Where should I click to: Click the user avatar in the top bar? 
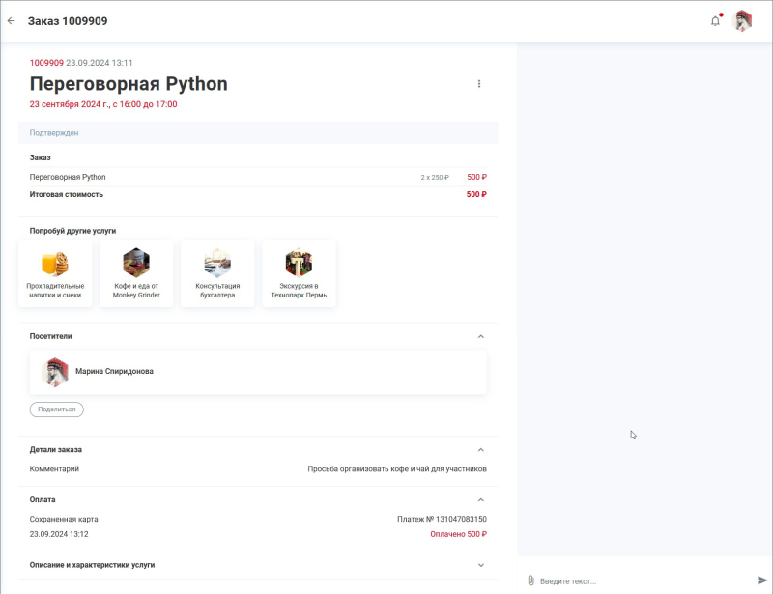(743, 19)
